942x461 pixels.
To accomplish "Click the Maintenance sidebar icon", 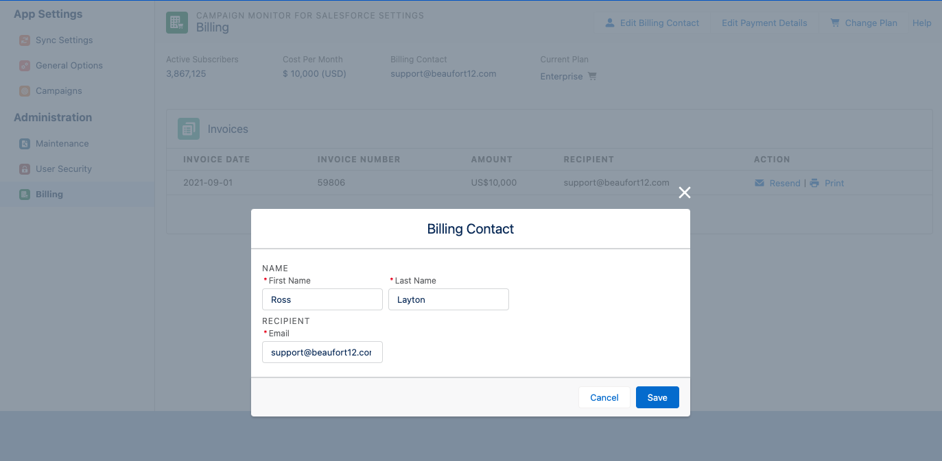I will tap(25, 144).
